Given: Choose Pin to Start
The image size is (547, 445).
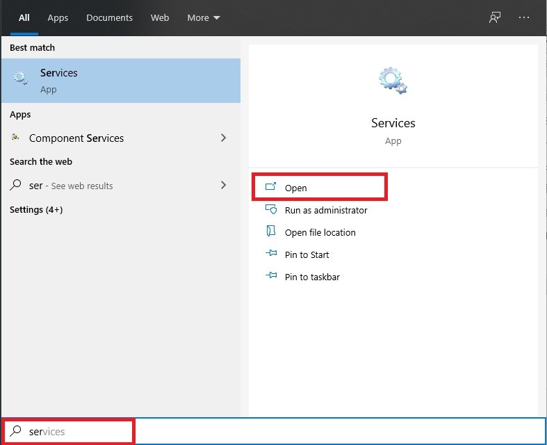Looking at the screenshot, I should (x=307, y=254).
